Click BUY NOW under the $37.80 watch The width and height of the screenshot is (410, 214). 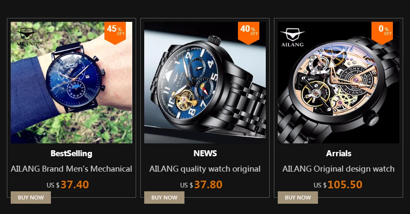click(164, 197)
